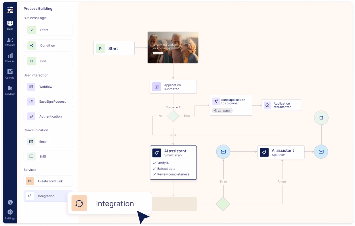
Task: Click the Application resubmitted node
Action: click(x=281, y=105)
